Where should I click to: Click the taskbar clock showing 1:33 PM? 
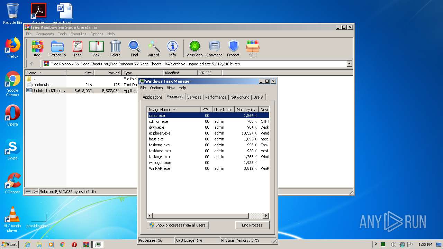coord(425,245)
